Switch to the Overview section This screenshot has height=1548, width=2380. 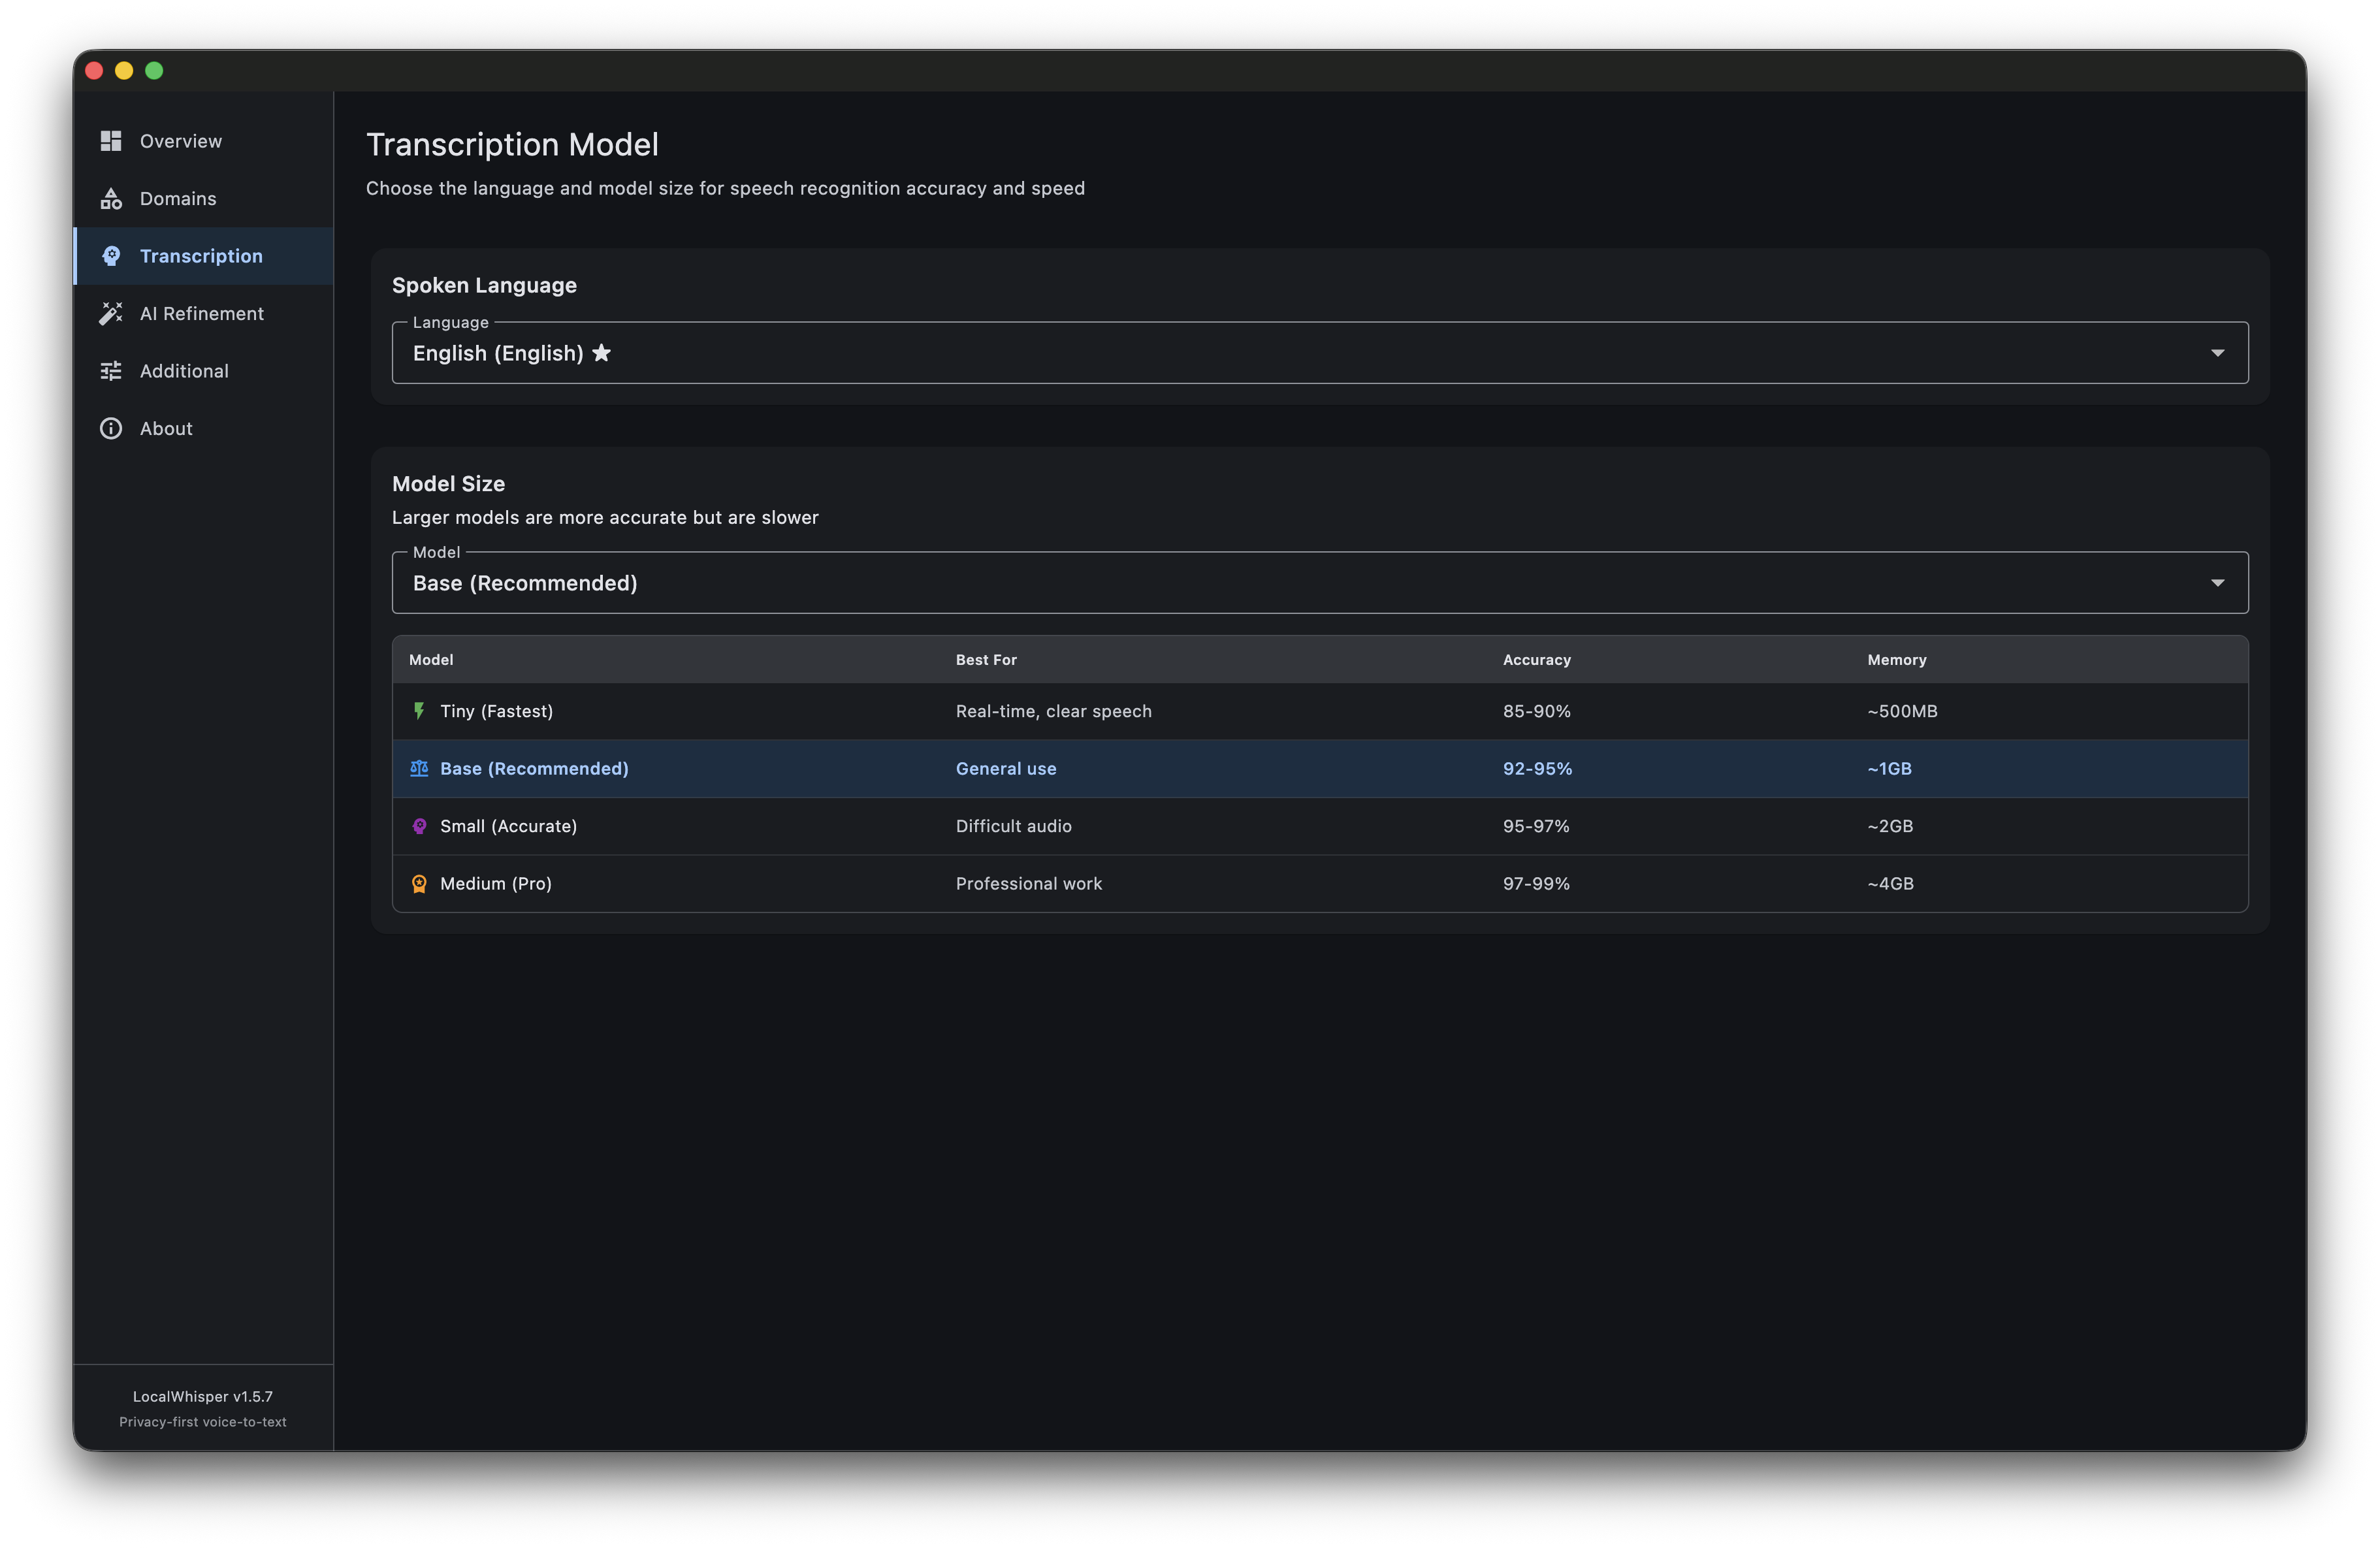pyautogui.click(x=181, y=141)
